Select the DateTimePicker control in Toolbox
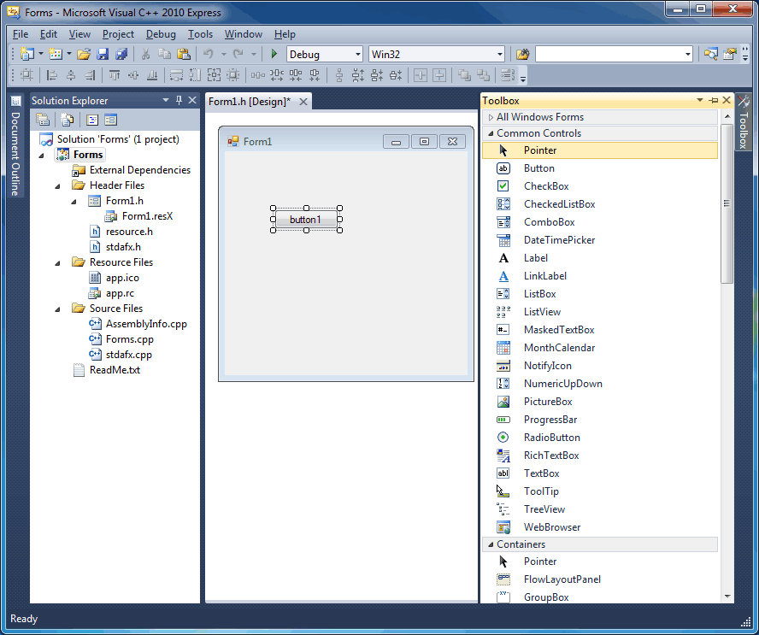 600,239
